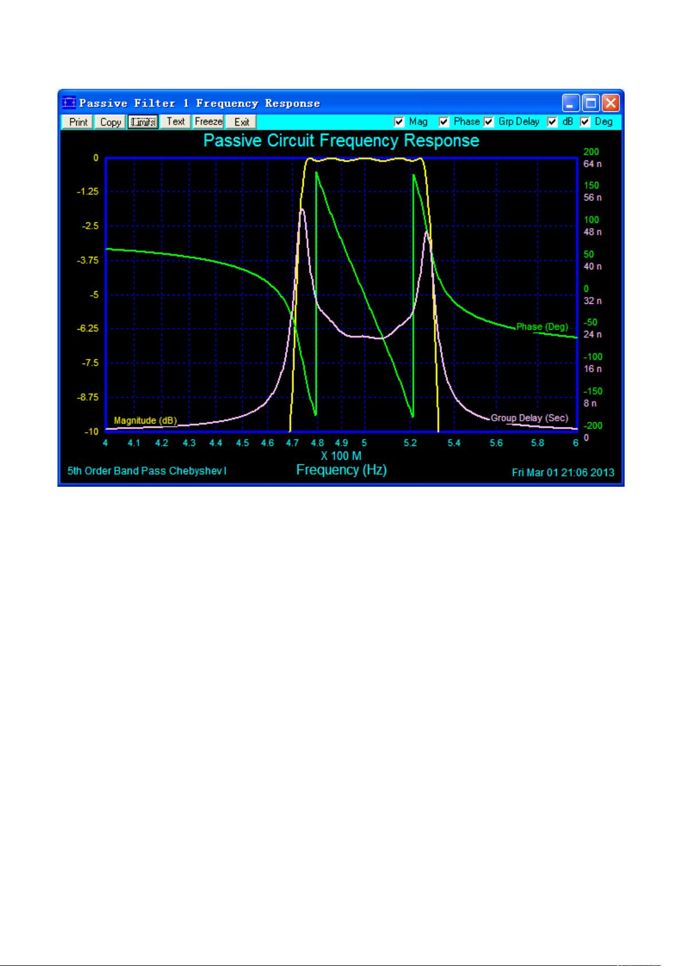
Task: Click the application icon in the title bar
Action: click(69, 103)
